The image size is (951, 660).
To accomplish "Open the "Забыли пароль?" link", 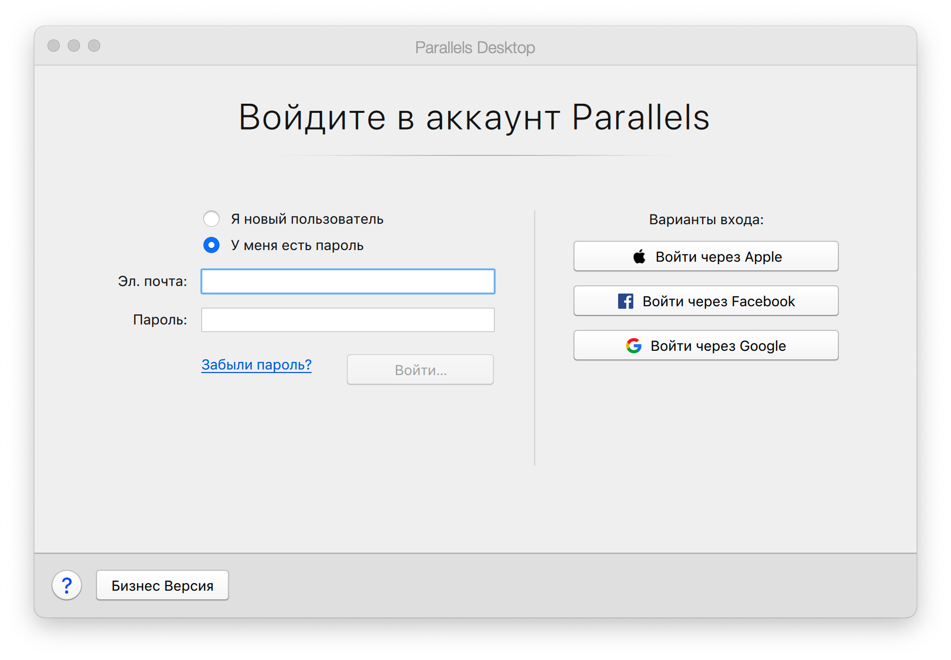I will click(x=256, y=364).
